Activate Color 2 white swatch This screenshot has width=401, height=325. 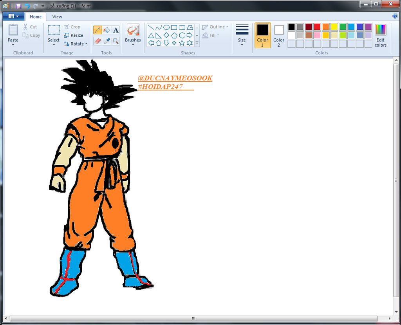(279, 35)
